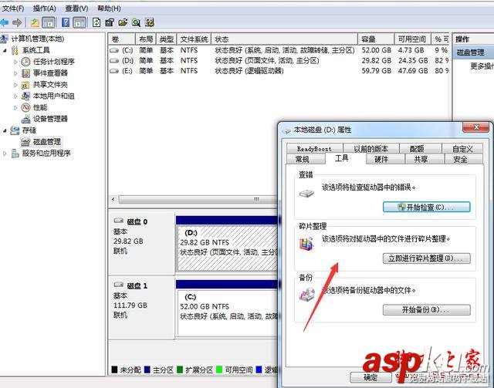Select 计算机管理(本地) root node

click(x=38, y=39)
